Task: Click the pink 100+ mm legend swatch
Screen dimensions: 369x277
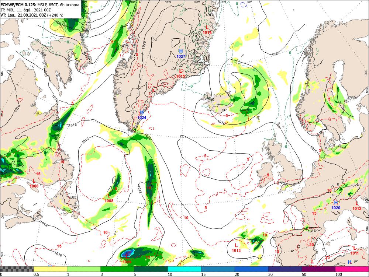Action: 352,269
